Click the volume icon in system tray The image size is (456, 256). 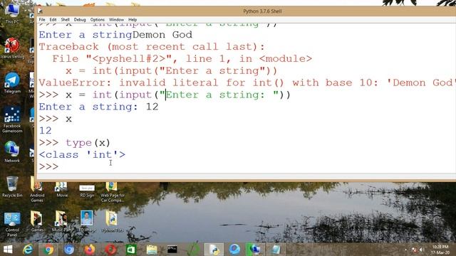[x=422, y=250]
